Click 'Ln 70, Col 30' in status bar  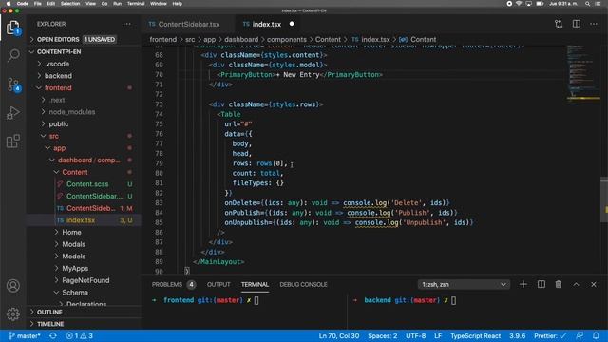[x=339, y=335]
